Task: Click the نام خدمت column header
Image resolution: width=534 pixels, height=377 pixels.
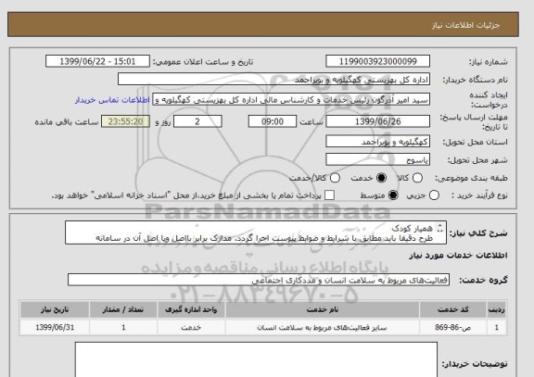Action: pyautogui.click(x=323, y=309)
